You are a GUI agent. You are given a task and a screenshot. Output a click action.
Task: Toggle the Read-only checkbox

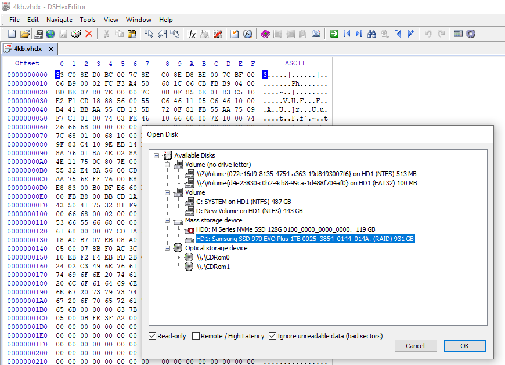(x=152, y=336)
